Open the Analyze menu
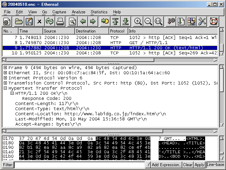The width and height of the screenshot is (226, 170). pos(78,12)
